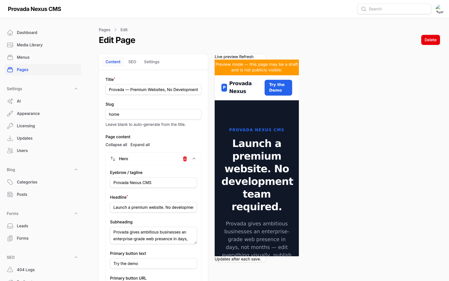Click the Media Library image icon
Image resolution: width=449 pixels, height=281 pixels.
pos(10,45)
